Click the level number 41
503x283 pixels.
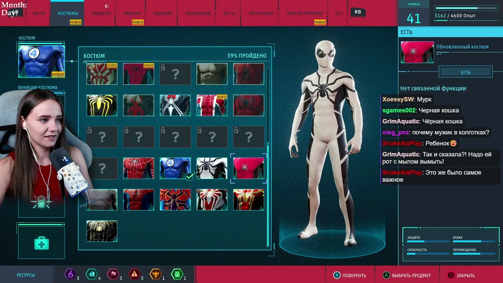pyautogui.click(x=413, y=18)
